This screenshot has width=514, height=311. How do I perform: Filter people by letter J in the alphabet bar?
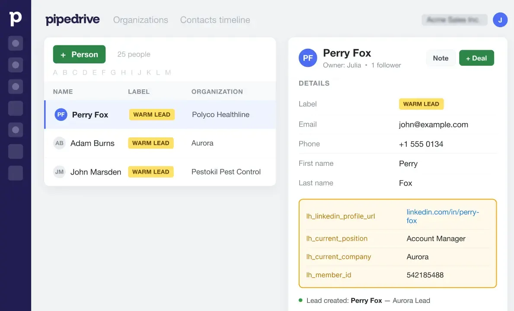click(140, 72)
